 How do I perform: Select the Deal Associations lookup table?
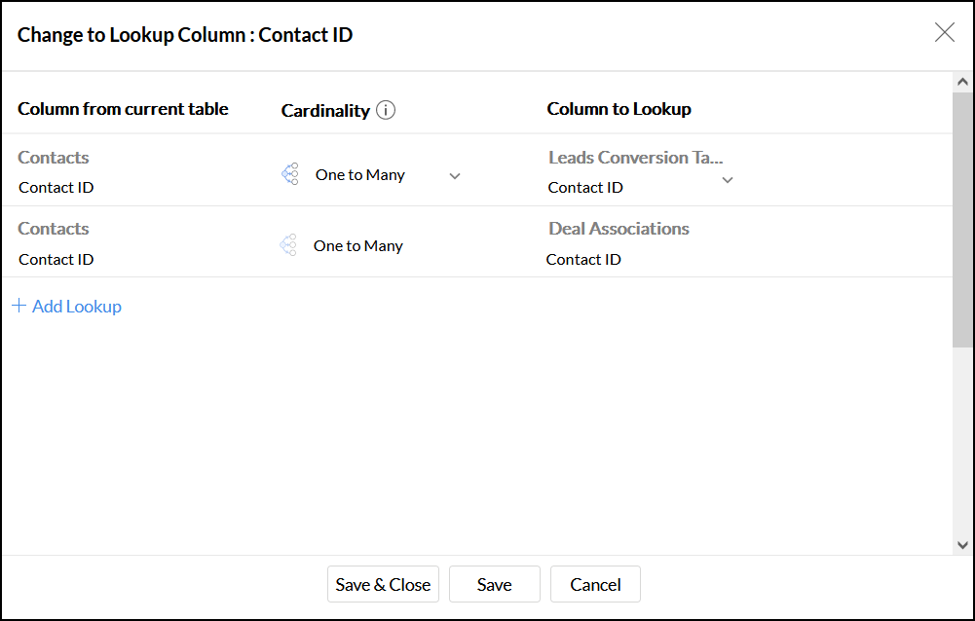click(619, 229)
